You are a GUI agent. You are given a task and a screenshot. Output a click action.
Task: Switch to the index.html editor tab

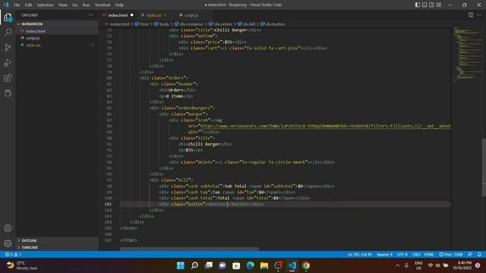(118, 15)
